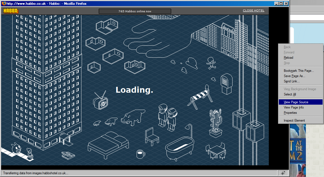Select Stop in the context menu
Viewport: 324px width, 177px height.
pyautogui.click(x=301, y=63)
